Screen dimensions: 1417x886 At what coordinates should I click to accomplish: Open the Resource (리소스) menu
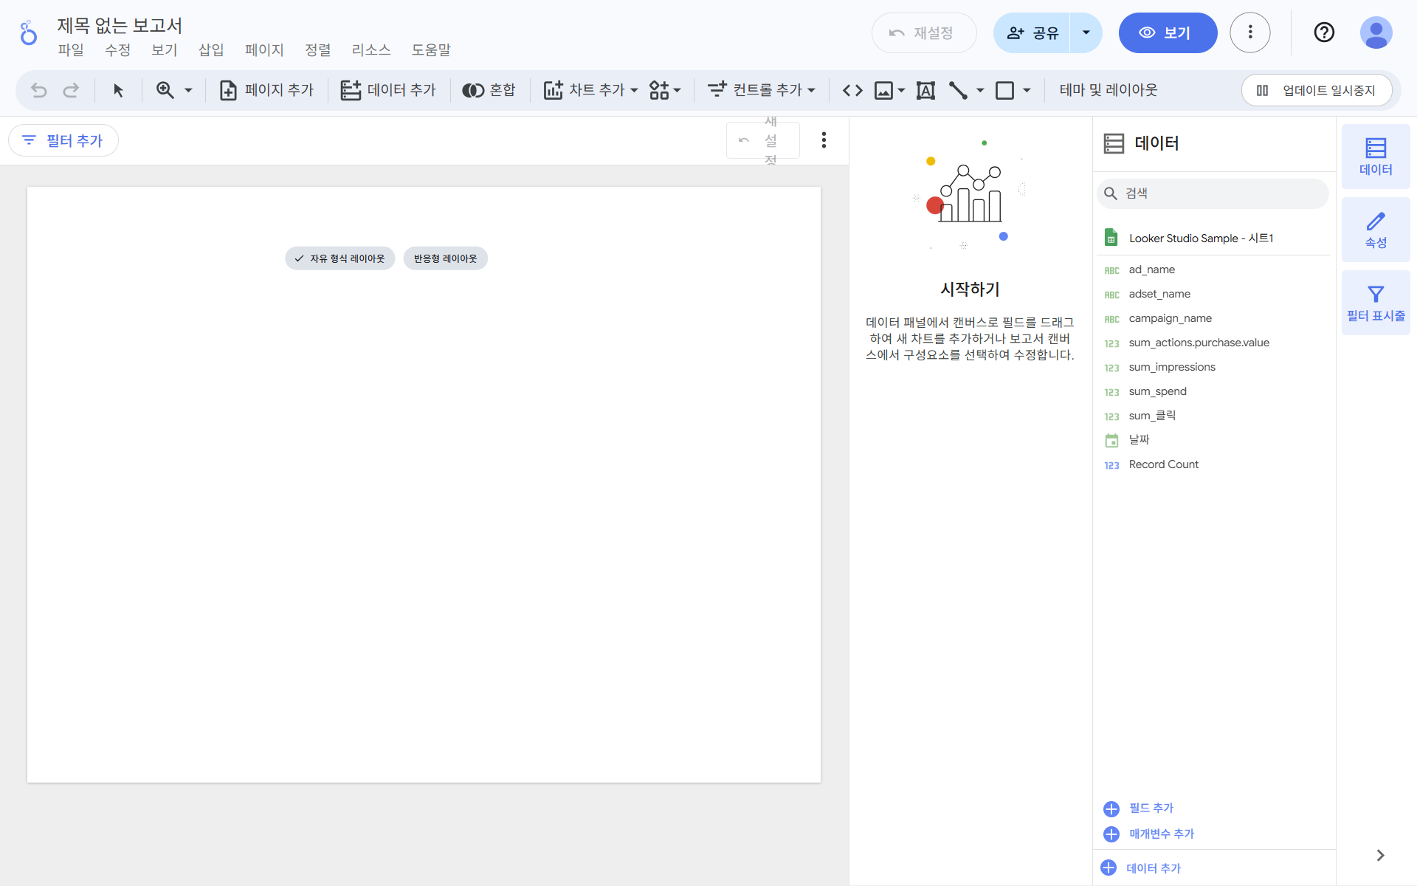pos(370,49)
